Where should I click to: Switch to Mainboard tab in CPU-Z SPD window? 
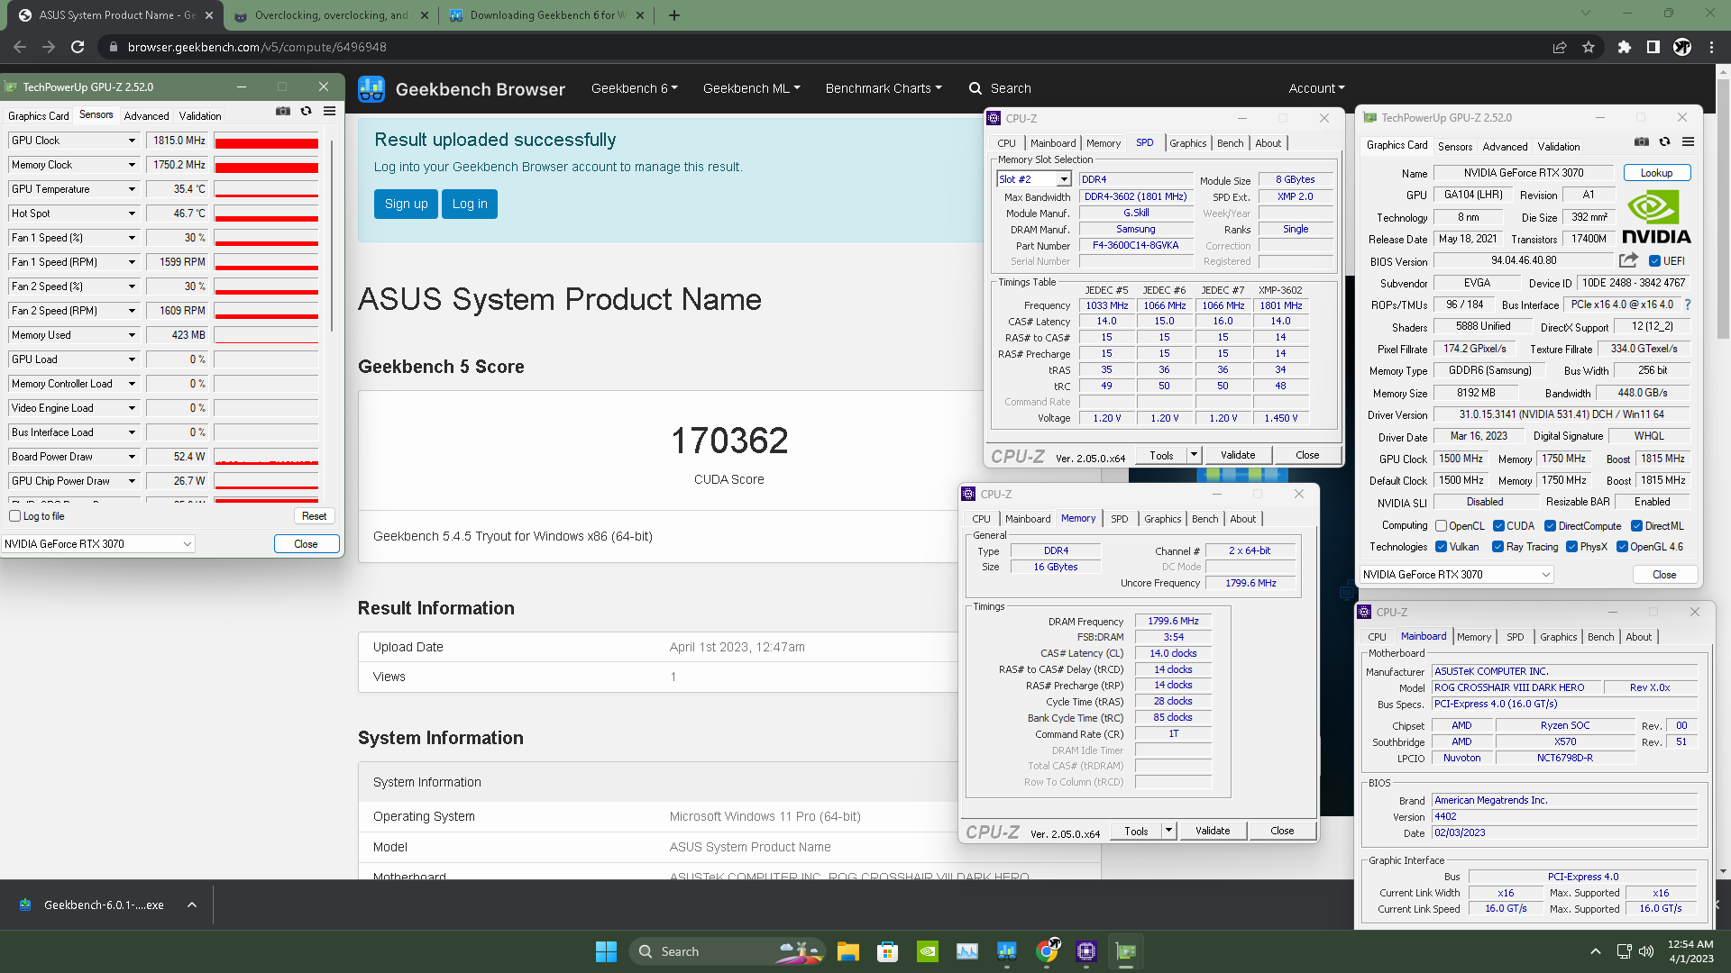pos(1053,143)
